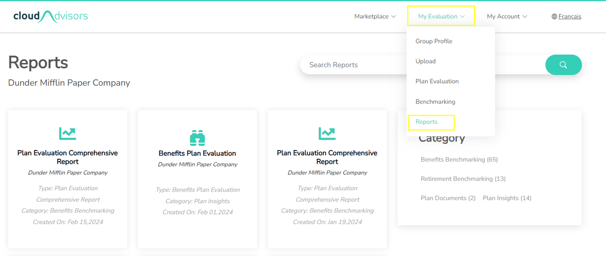Select Group Profile from the menu
This screenshot has height=256, width=606.
coord(434,41)
